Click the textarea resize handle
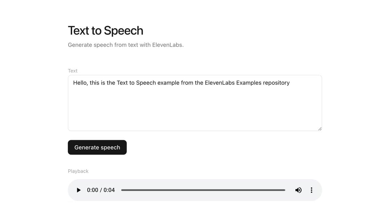 coord(320,129)
